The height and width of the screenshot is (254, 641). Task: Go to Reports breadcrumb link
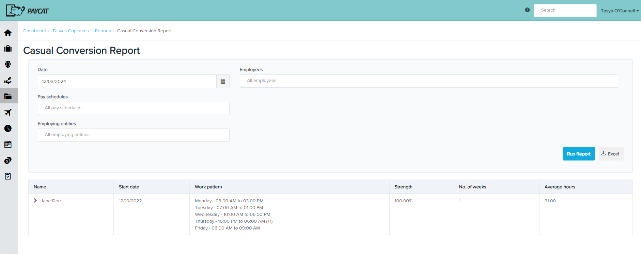pos(103,31)
